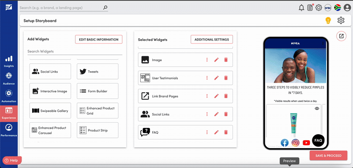Open three-dot options for FAQ widget

click(207, 132)
